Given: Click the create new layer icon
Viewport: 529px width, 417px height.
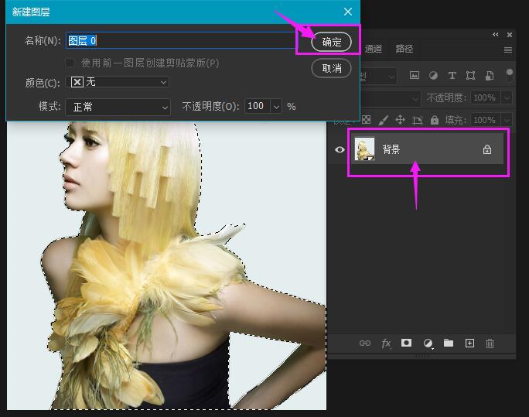Looking at the screenshot, I should (x=469, y=344).
